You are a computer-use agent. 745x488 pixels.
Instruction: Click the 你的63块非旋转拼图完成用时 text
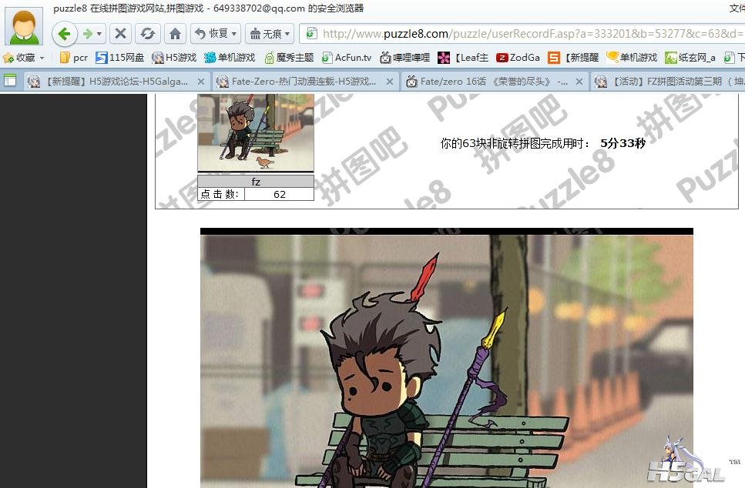coord(515,143)
